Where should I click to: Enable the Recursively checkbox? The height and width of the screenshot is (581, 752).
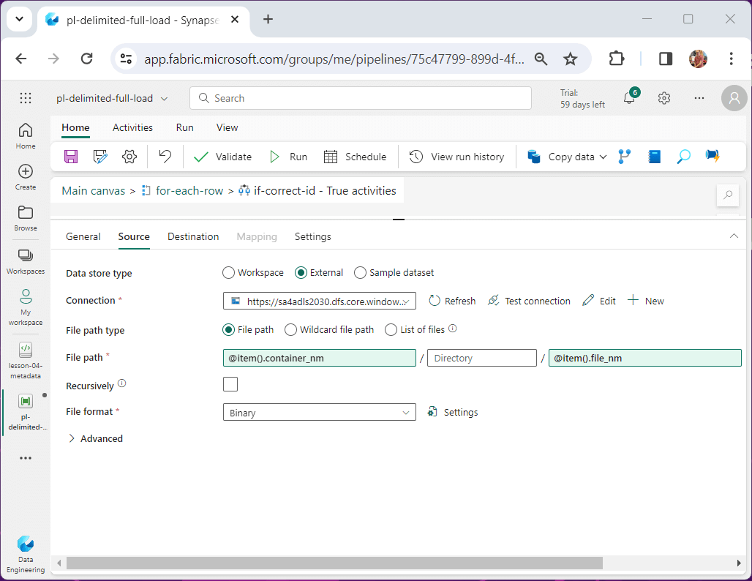(x=230, y=384)
